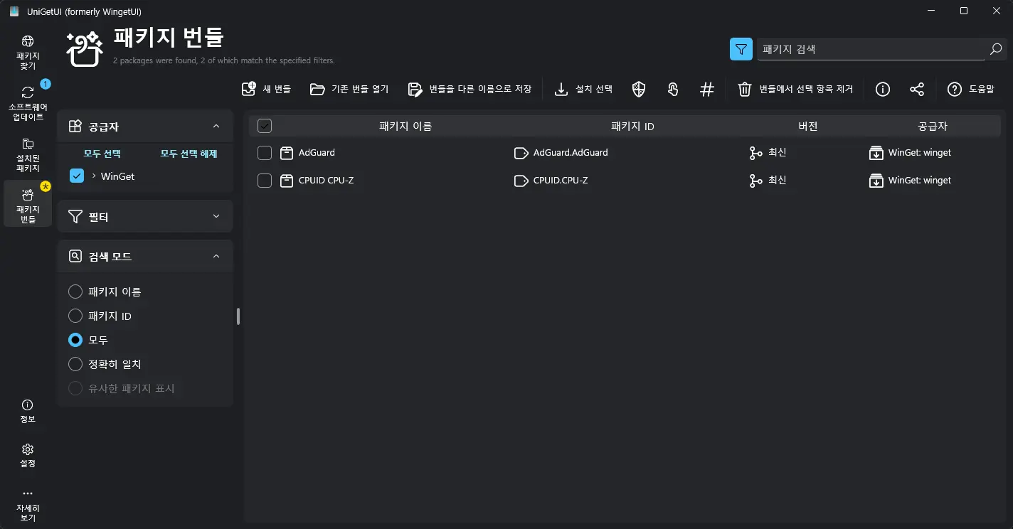
Task: Expand the WinGet tree node arrow
Action: 94,176
